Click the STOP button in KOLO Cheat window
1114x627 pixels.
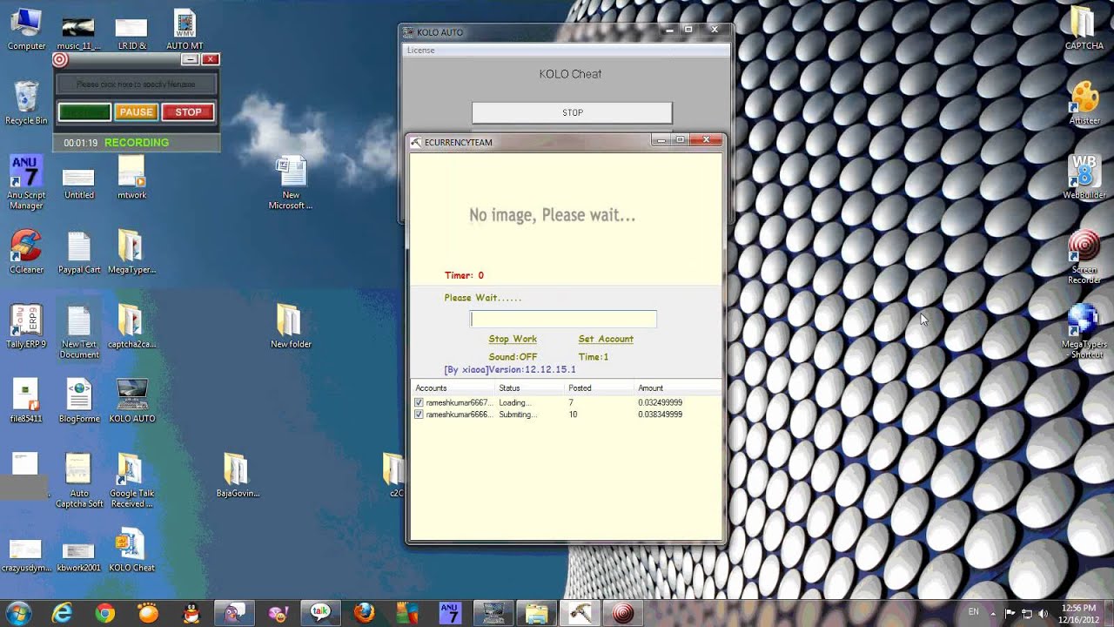(572, 112)
